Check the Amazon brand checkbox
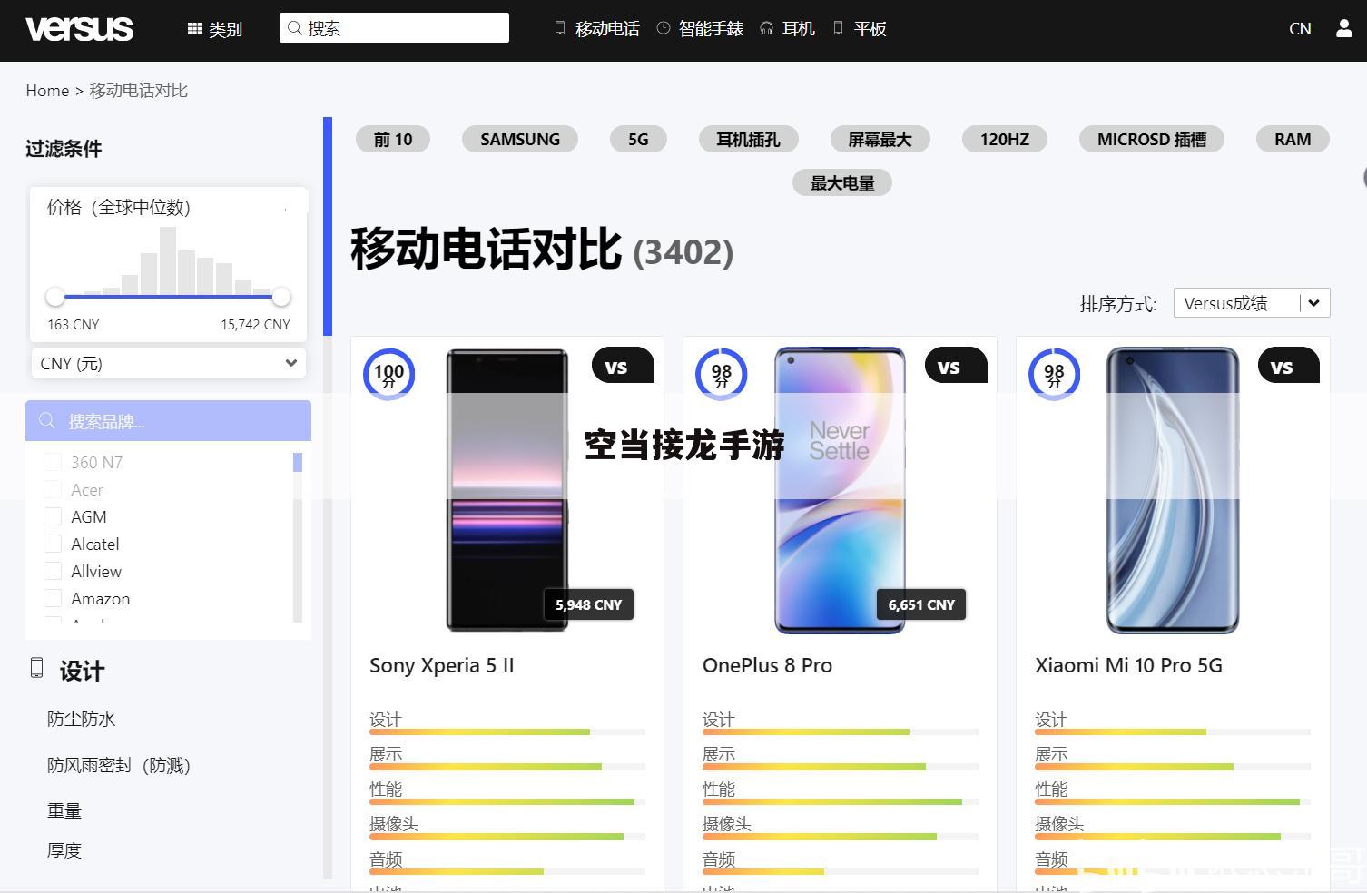1367x893 pixels. (x=53, y=598)
